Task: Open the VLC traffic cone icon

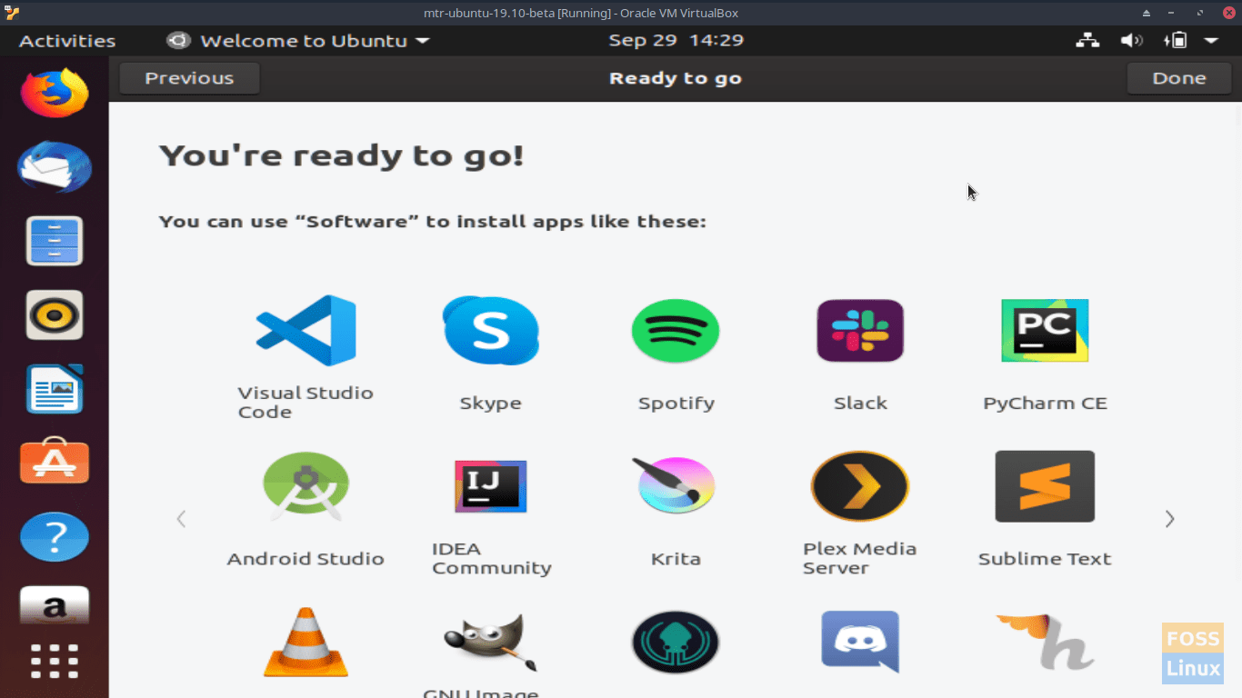Action: (x=305, y=643)
